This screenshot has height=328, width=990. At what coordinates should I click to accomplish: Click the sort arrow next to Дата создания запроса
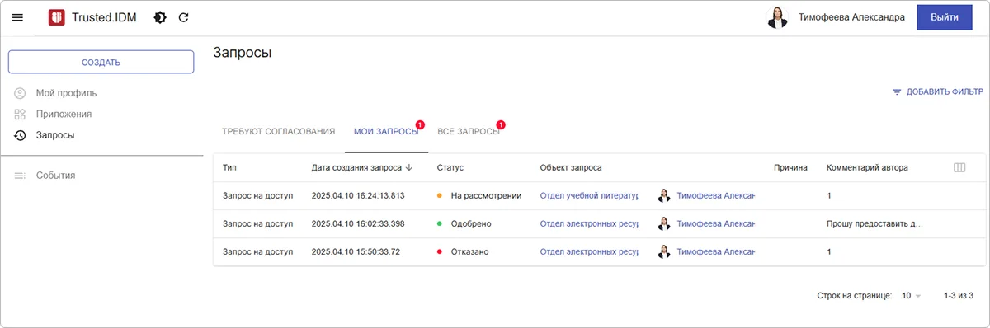(409, 167)
